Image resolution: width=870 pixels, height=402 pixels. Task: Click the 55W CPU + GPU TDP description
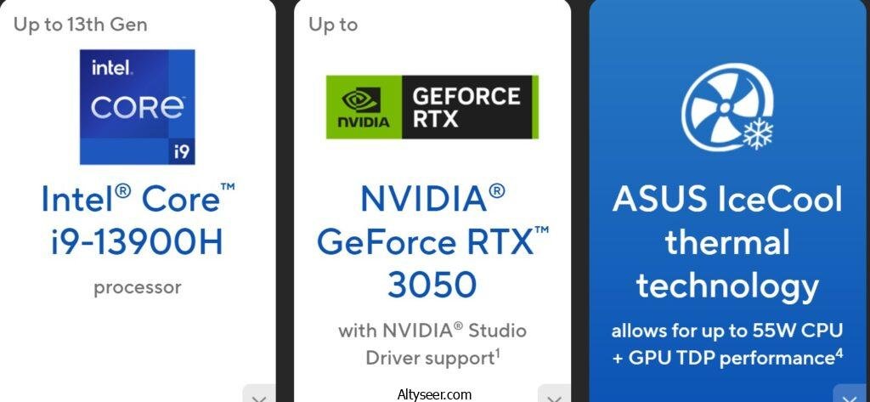click(727, 344)
